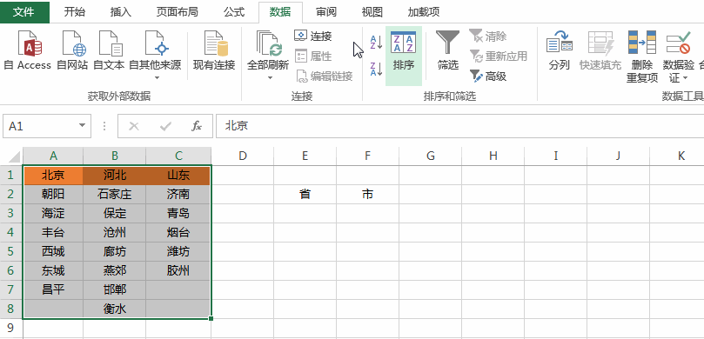Select row 5 header
This screenshot has width=704, height=339.
pyautogui.click(x=11, y=251)
